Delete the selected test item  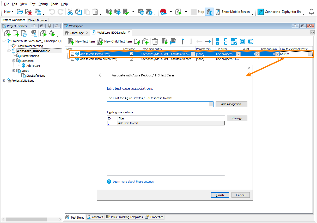click(x=155, y=41)
